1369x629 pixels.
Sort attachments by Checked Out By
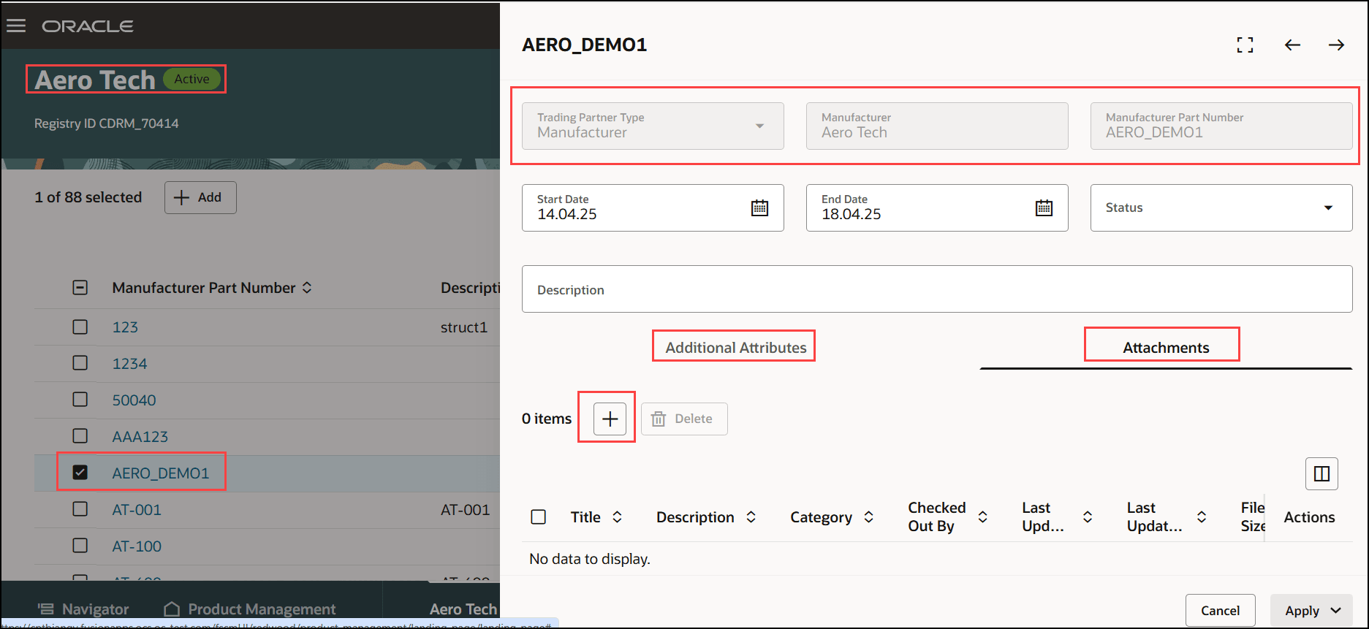(x=982, y=517)
